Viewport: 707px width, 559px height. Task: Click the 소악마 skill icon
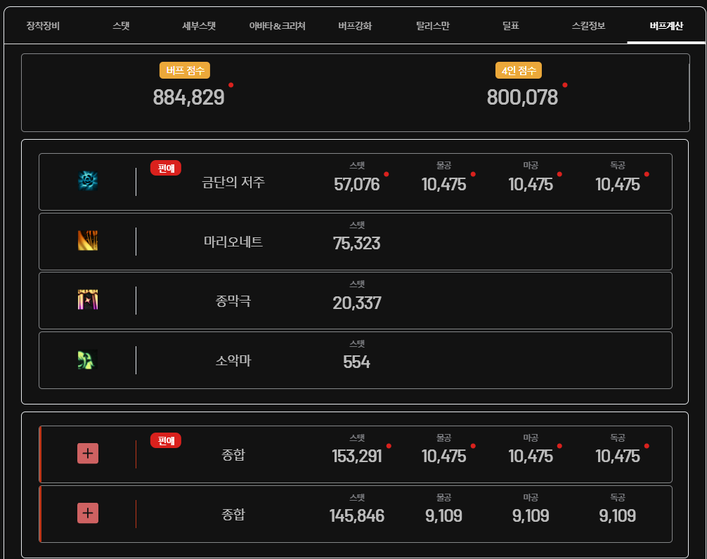[x=88, y=360]
